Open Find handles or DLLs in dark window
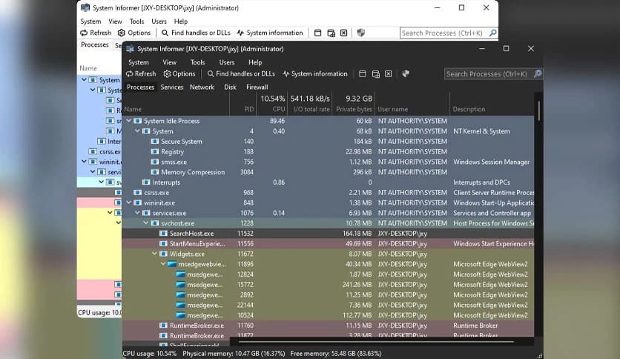Screen dimensions: 620x359 click(x=241, y=73)
